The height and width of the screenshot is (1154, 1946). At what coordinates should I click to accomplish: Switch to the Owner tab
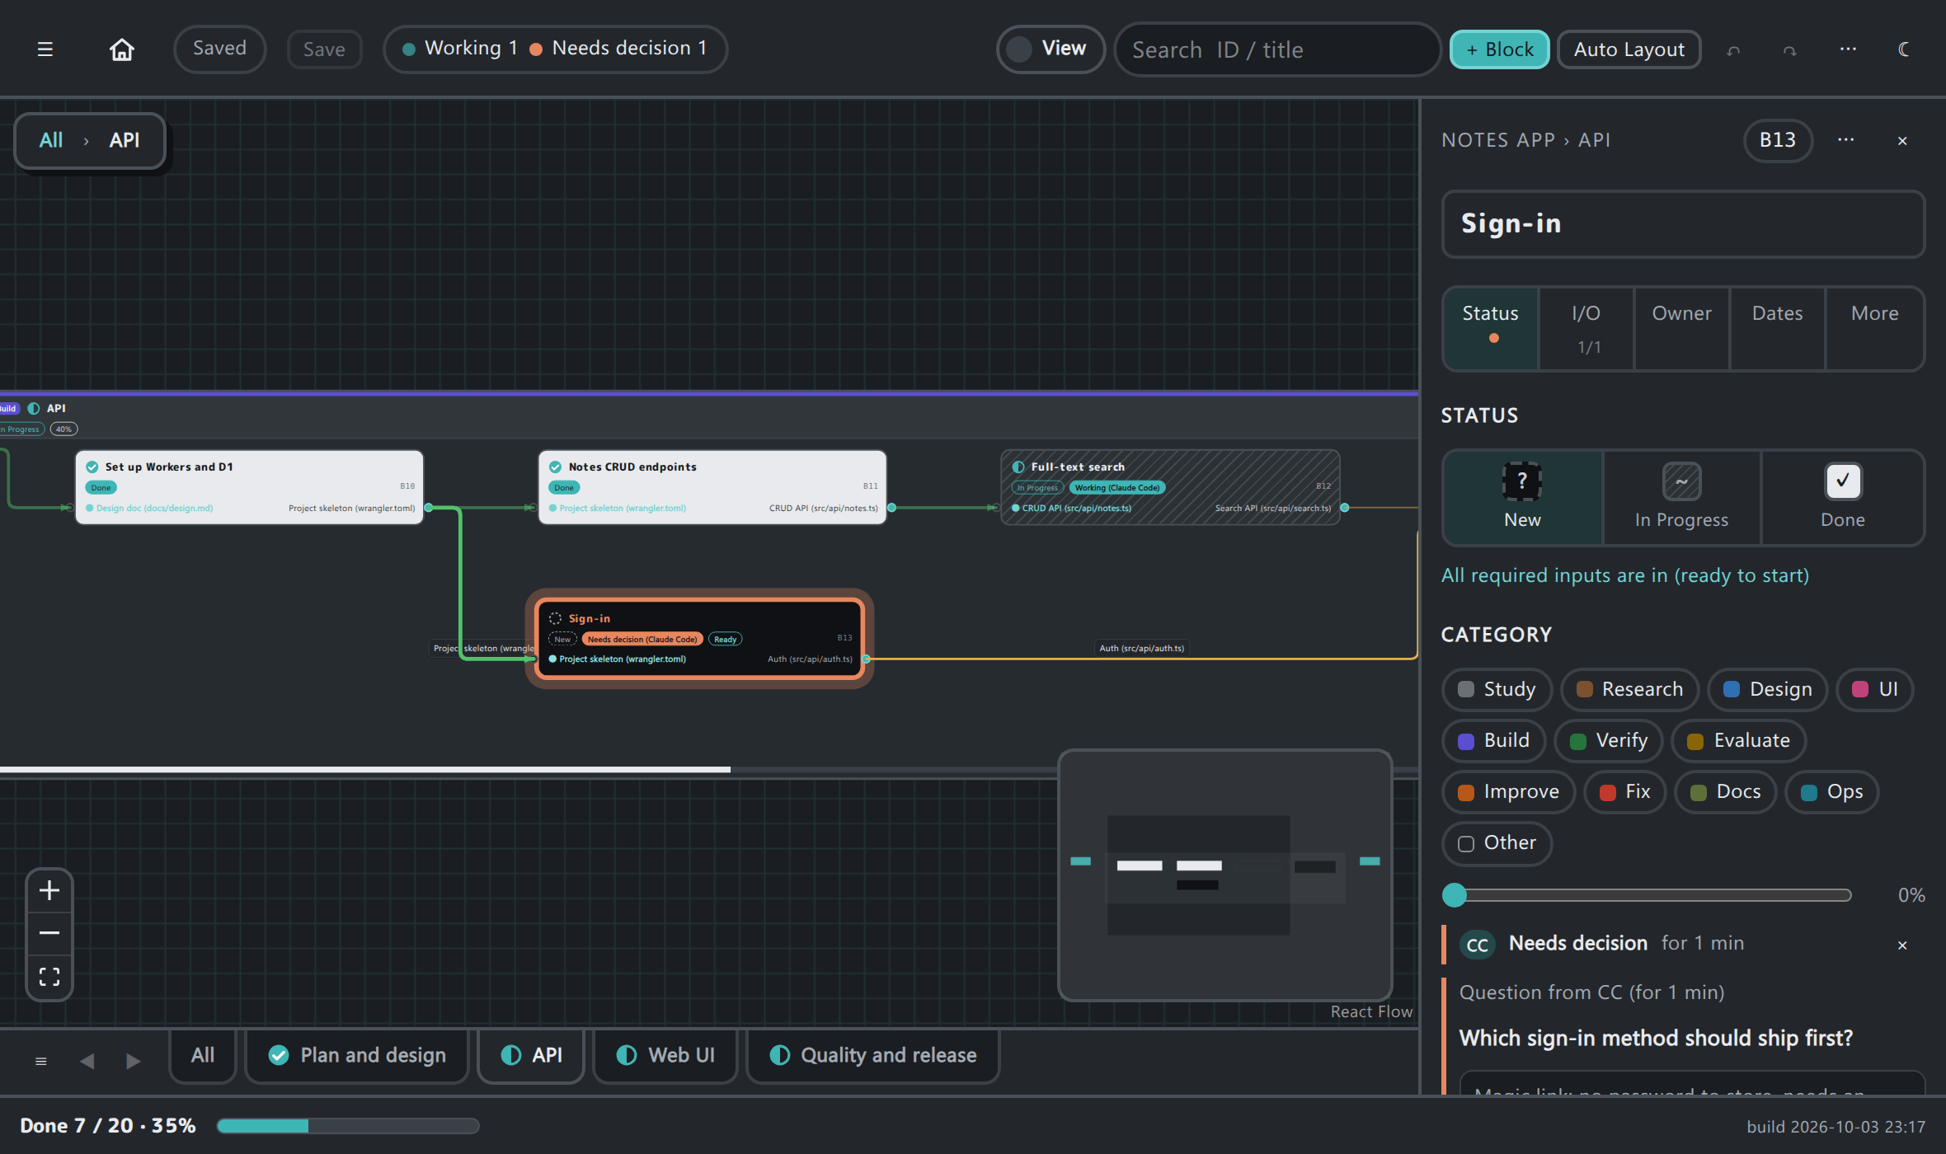coord(1681,328)
